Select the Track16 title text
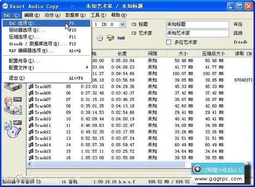Viewport: 255px width, 187px height. click(43, 158)
